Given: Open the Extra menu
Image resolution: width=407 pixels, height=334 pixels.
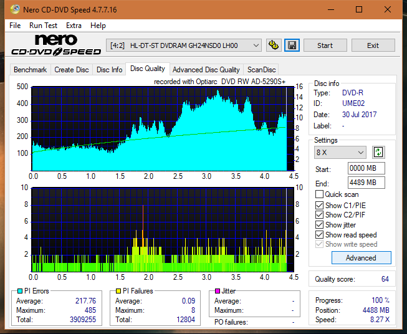Looking at the screenshot, I should [74, 26].
